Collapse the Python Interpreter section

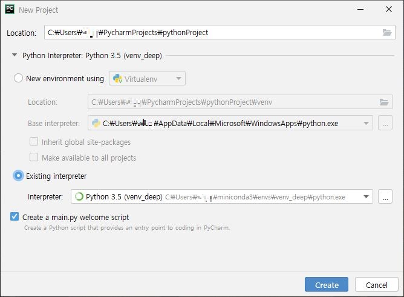15,55
